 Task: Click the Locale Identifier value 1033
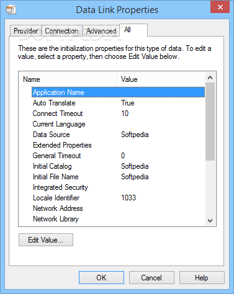click(x=128, y=198)
